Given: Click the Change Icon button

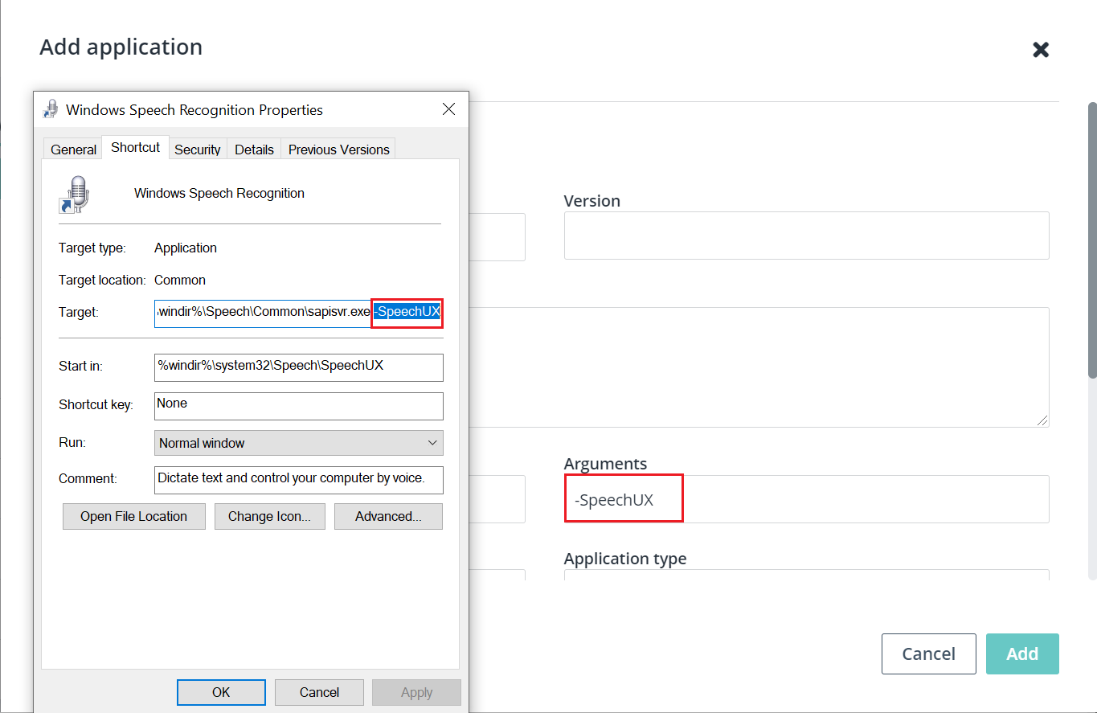Looking at the screenshot, I should [x=270, y=517].
